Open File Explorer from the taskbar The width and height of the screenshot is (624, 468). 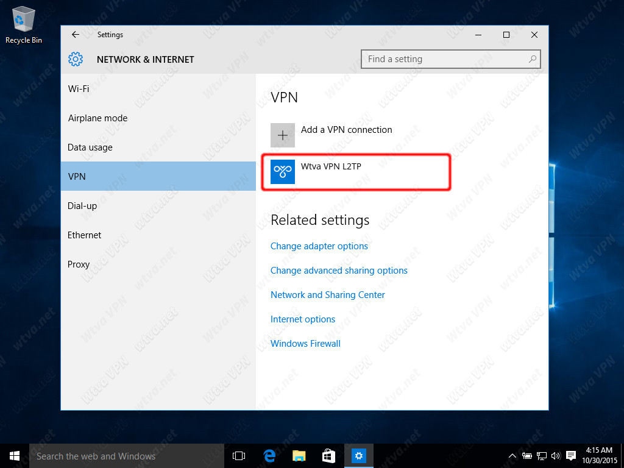(x=299, y=456)
